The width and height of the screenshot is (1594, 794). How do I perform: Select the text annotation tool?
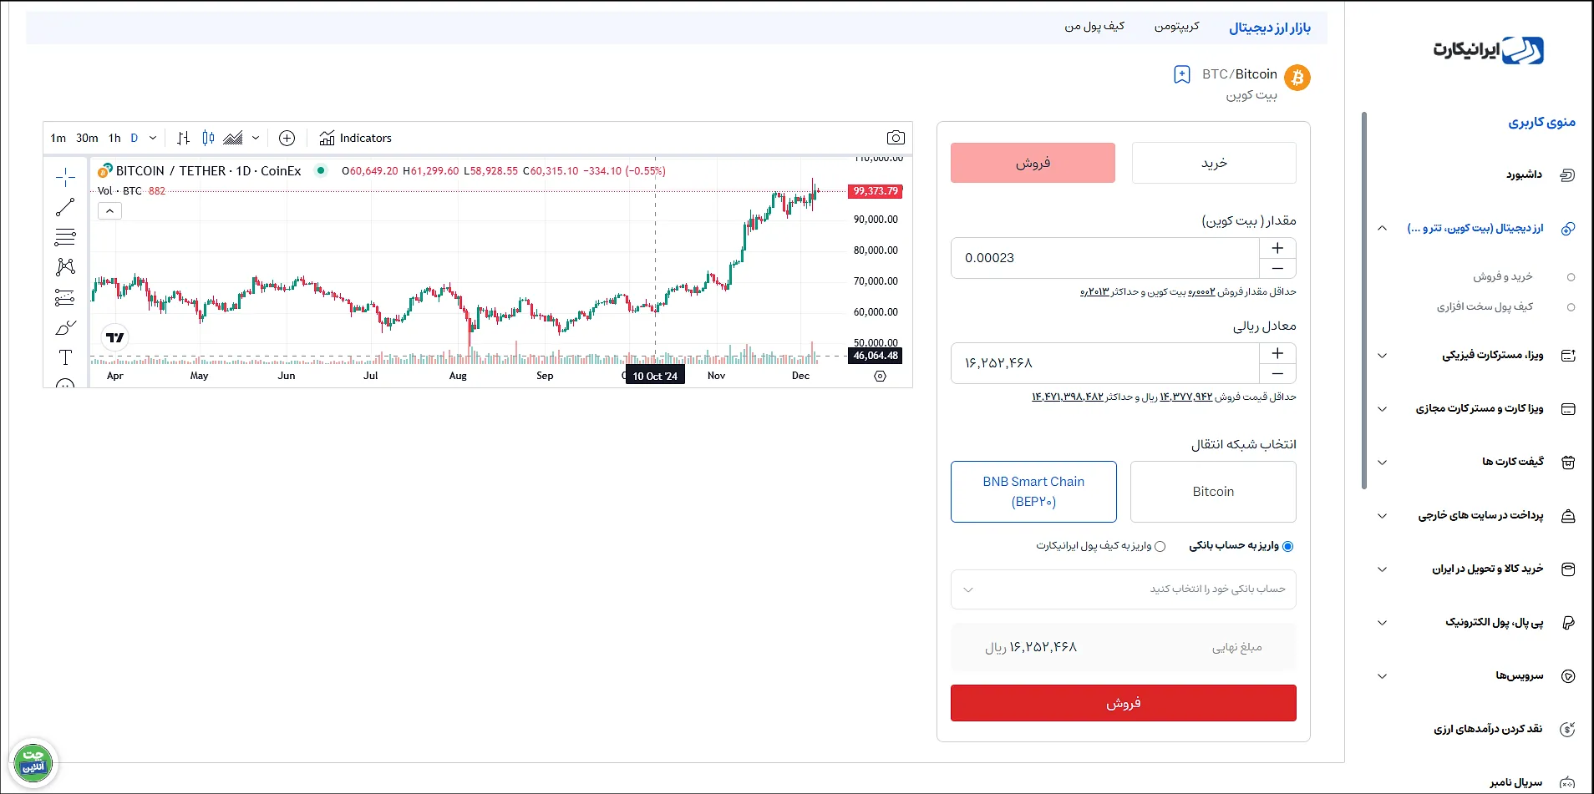65,357
